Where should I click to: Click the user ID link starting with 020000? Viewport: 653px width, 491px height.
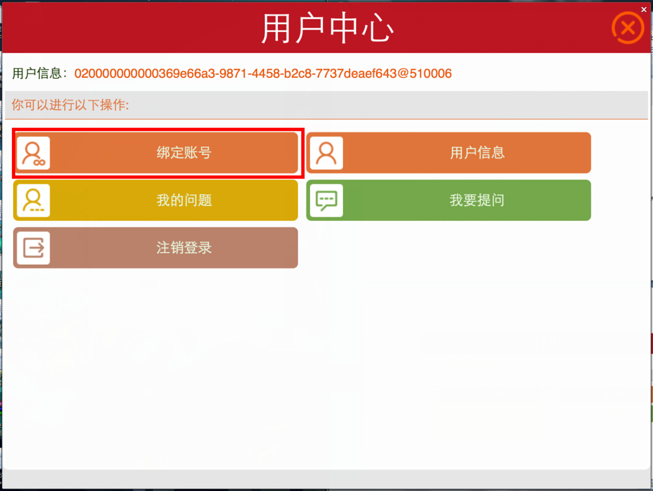262,74
